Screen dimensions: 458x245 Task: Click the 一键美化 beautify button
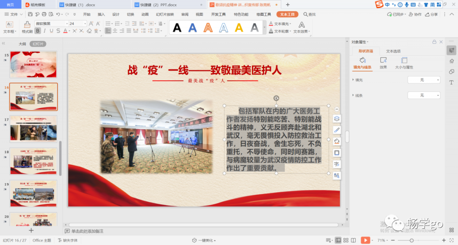pyautogui.click(x=204, y=240)
